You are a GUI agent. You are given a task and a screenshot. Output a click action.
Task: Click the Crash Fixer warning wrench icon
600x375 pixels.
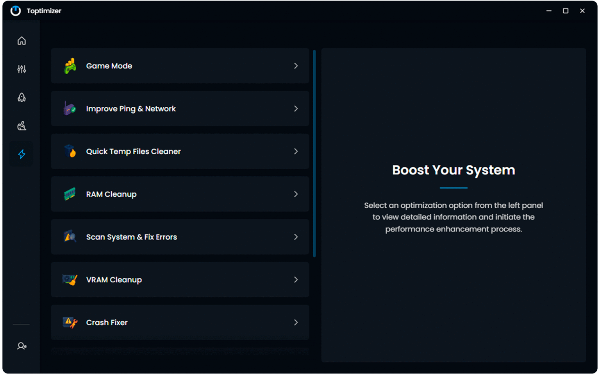pos(70,323)
